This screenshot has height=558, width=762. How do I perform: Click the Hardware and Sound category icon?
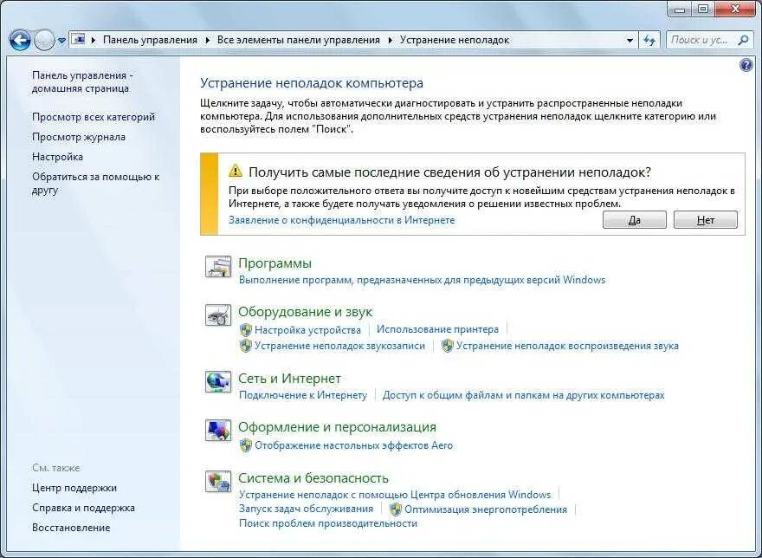click(x=218, y=315)
